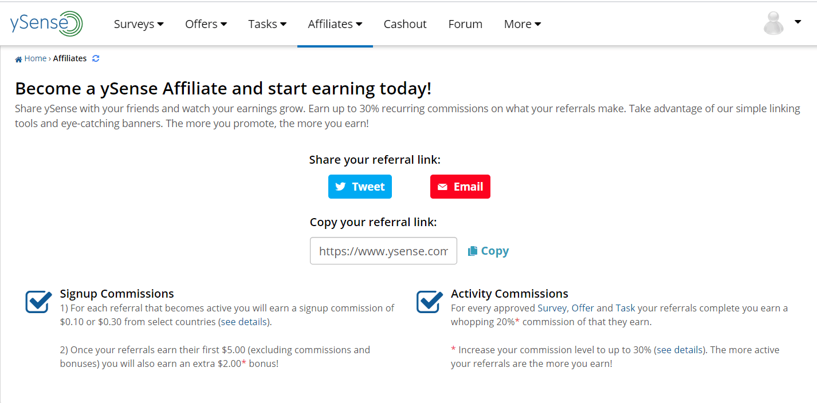
Task: Open the Forum page
Action: tap(465, 24)
